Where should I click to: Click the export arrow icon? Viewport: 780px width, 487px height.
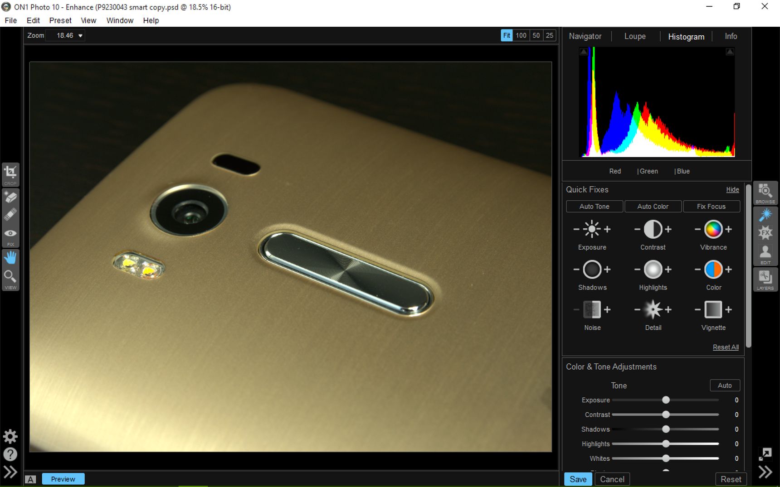click(x=765, y=453)
